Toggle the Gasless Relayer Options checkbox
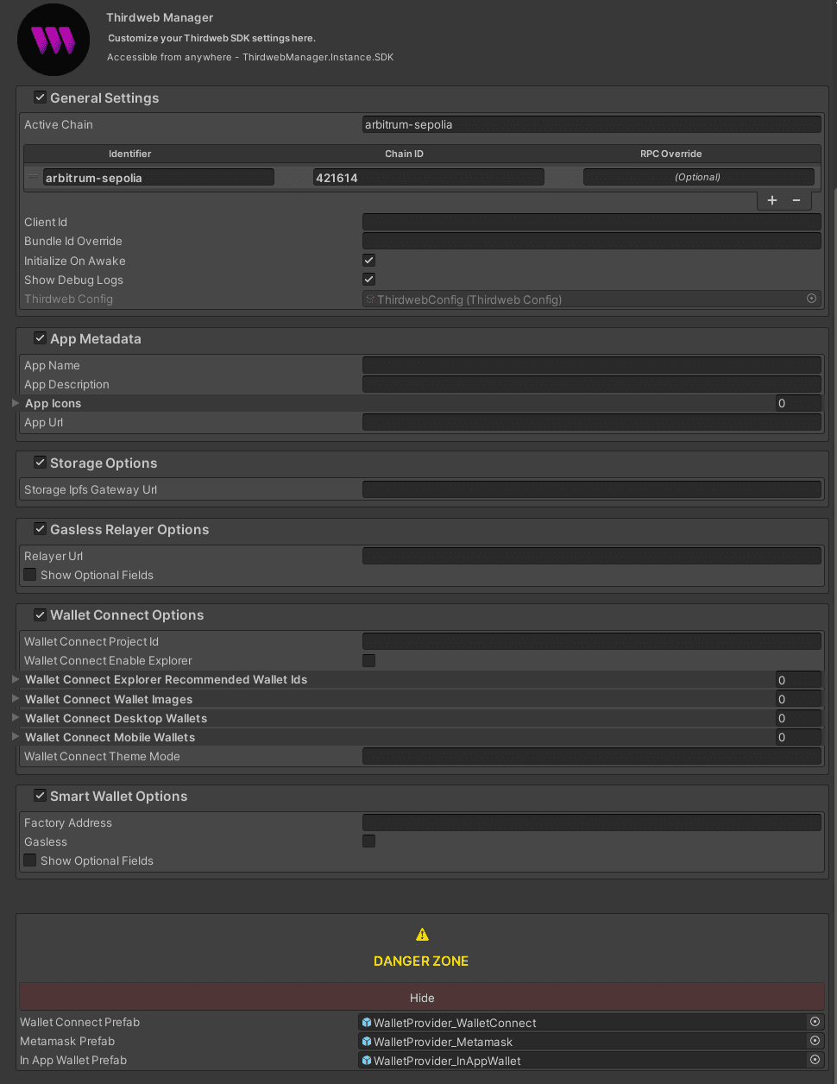This screenshot has width=837, height=1084. click(x=40, y=529)
